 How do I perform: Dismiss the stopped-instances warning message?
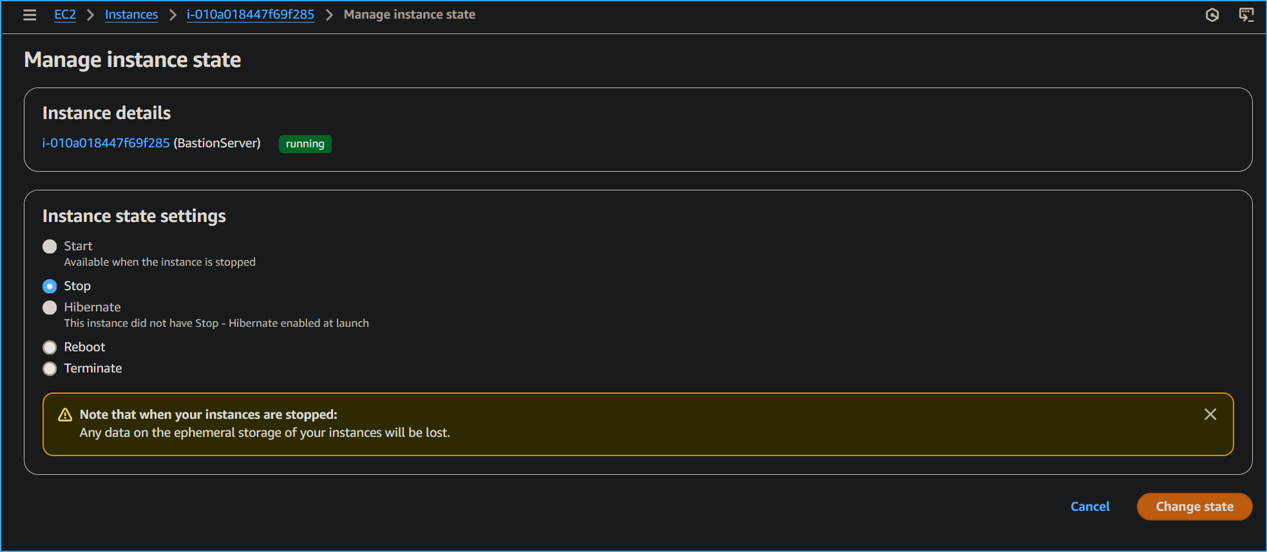tap(1210, 415)
